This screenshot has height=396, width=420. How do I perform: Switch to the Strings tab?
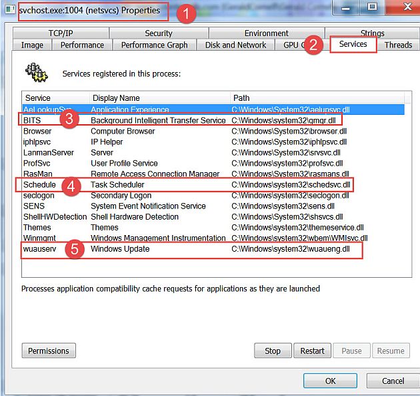[x=372, y=33]
